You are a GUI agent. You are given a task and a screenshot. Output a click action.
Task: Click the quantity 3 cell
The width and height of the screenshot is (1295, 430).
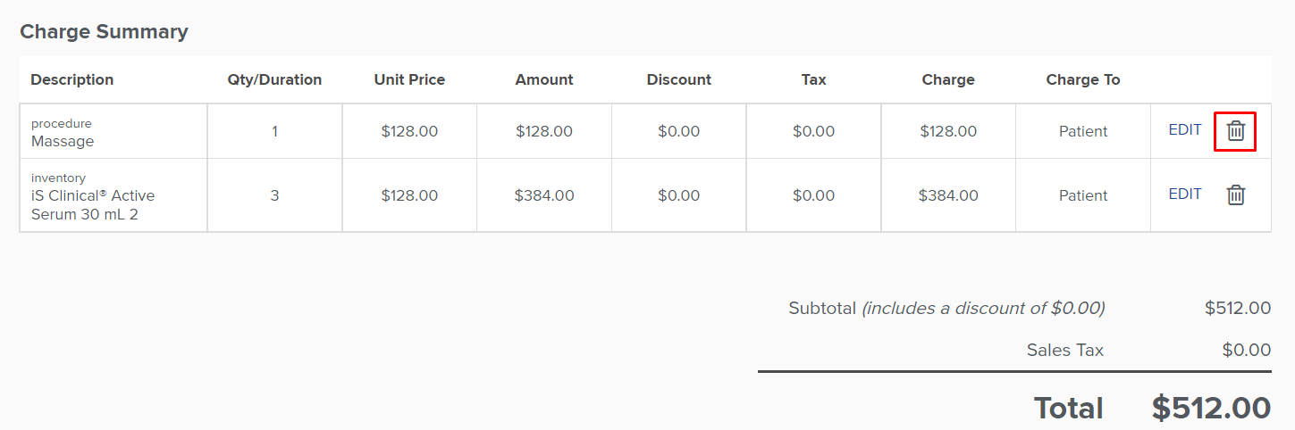[x=274, y=195]
